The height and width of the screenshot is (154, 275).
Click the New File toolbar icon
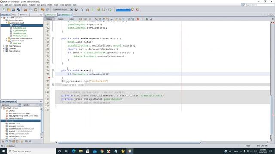coord(4,9)
